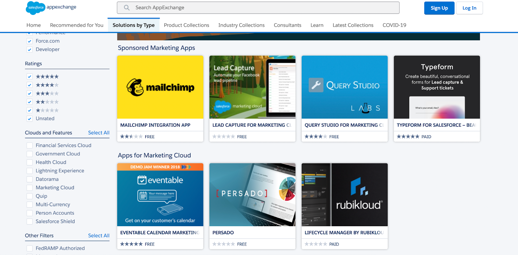This screenshot has width=518, height=255.
Task: Go to the Home tab
Action: point(34,25)
